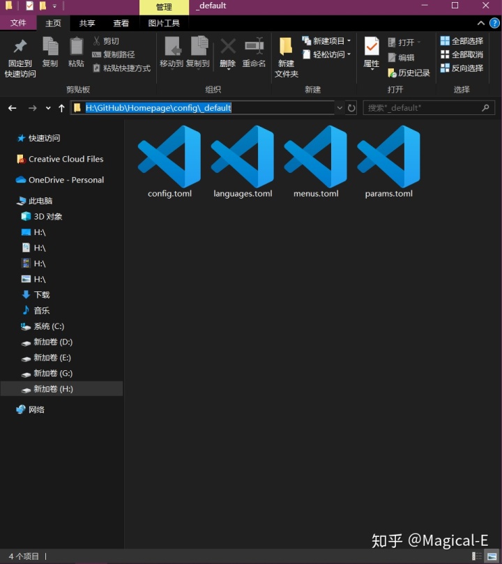
Task: Cut the selected item with 剪切
Action: coord(106,41)
